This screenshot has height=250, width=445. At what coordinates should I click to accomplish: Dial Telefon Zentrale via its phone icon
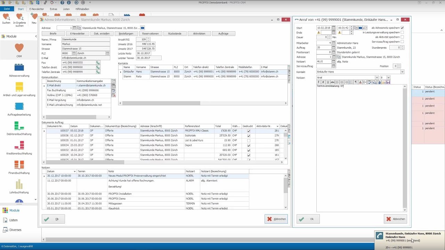pyautogui.click(x=98, y=72)
